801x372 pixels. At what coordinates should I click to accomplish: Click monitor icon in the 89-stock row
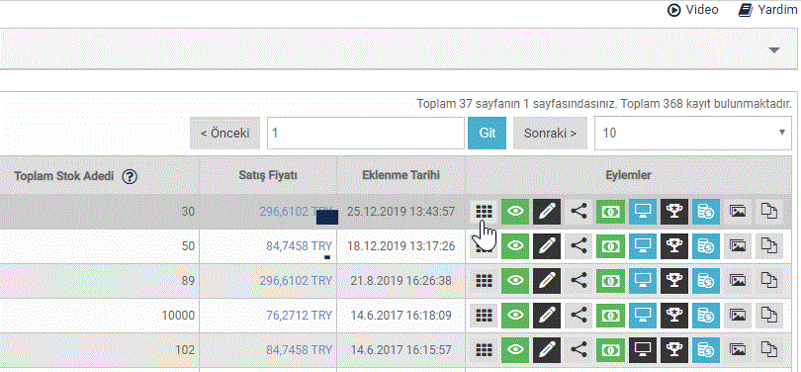coord(642,281)
